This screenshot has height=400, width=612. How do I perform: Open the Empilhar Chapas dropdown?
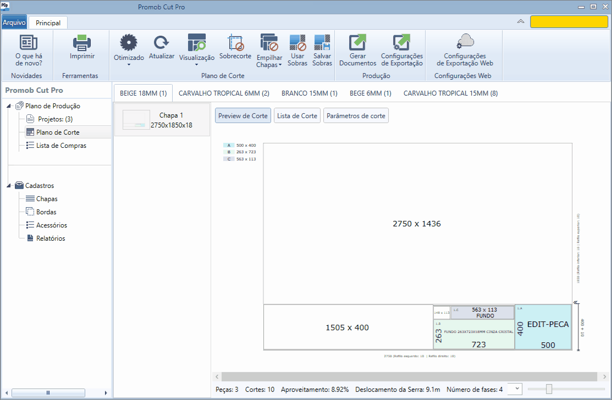coord(280,65)
